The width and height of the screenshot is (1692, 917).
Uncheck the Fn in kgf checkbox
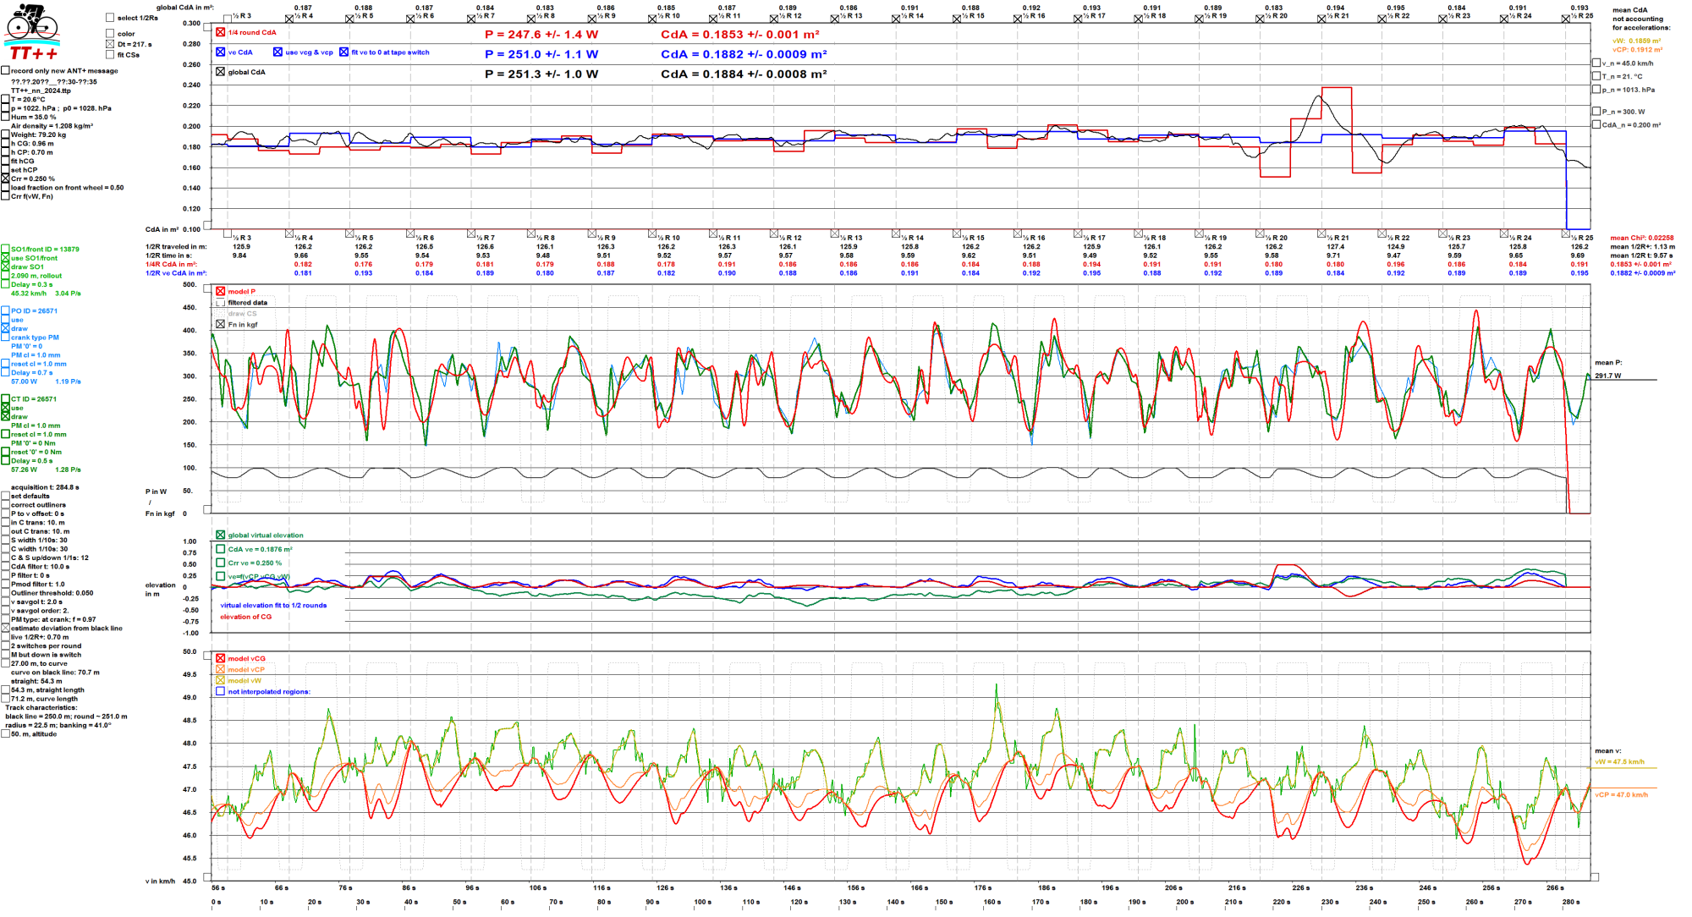coord(220,325)
